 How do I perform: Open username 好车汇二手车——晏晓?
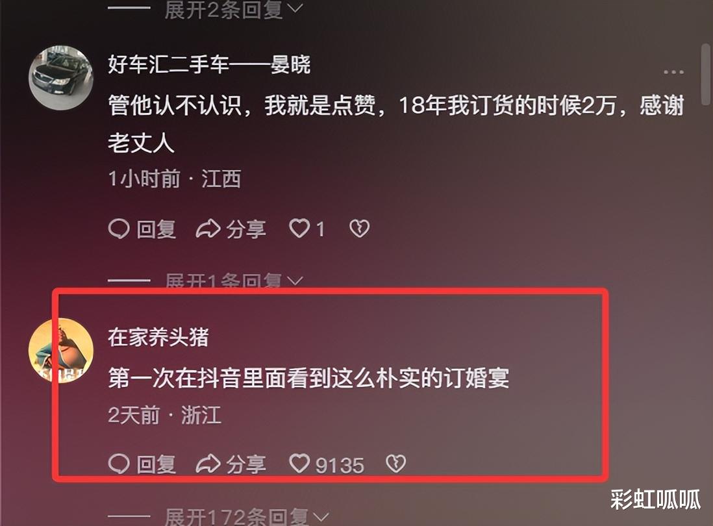pos(209,64)
